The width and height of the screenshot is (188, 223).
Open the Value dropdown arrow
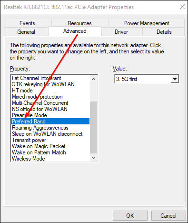click(175, 79)
